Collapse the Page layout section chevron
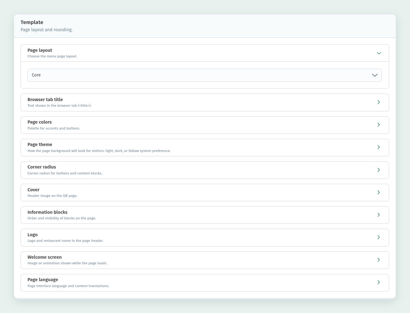410x313 pixels. pyautogui.click(x=379, y=53)
